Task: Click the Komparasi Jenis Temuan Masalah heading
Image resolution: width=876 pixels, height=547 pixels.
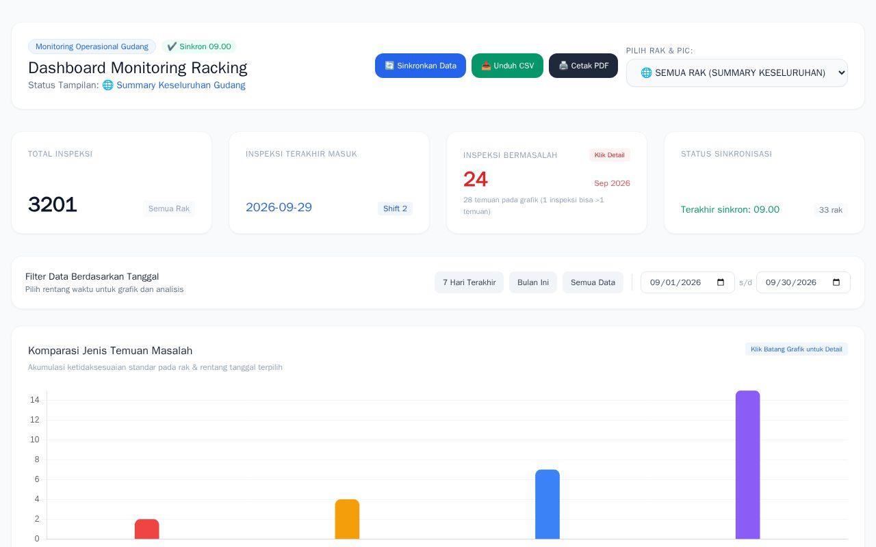Action: tap(110, 351)
